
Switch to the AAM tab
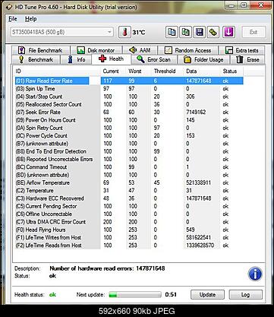(140, 50)
